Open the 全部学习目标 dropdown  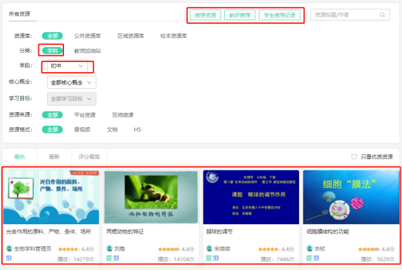click(72, 99)
